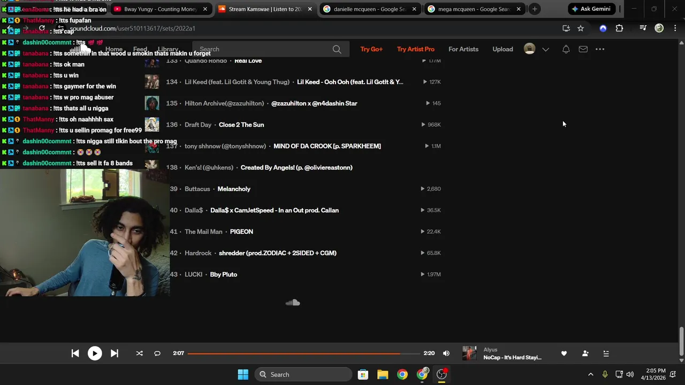Click Try Artist Pro
The image size is (685, 385).
[x=415, y=49]
